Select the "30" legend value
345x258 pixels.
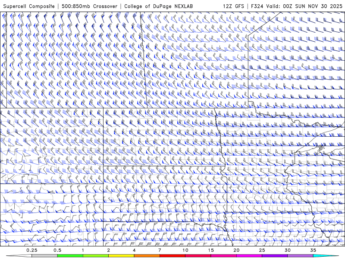[x=287, y=250]
